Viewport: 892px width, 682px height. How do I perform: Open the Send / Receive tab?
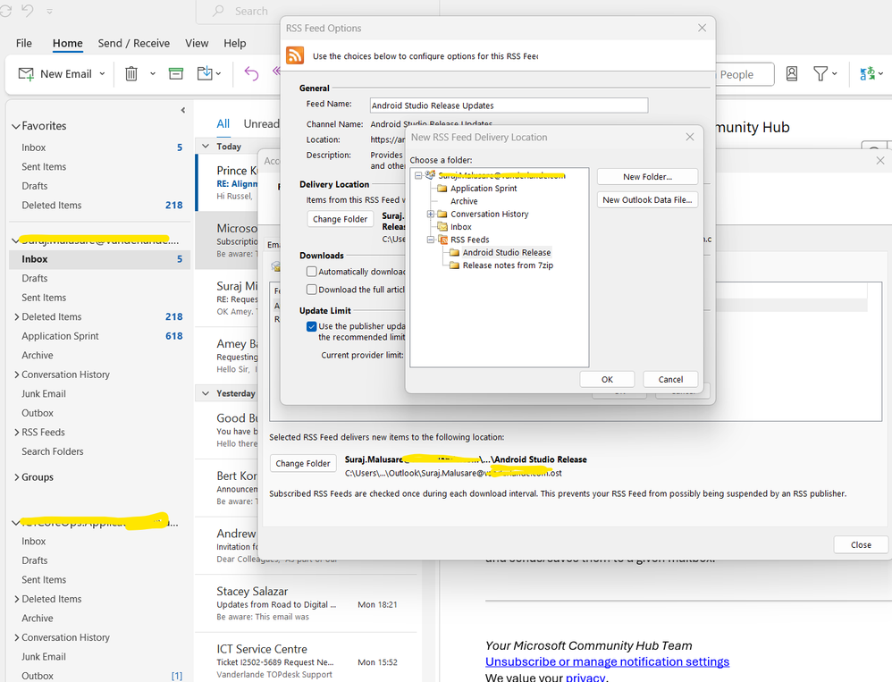pos(134,43)
